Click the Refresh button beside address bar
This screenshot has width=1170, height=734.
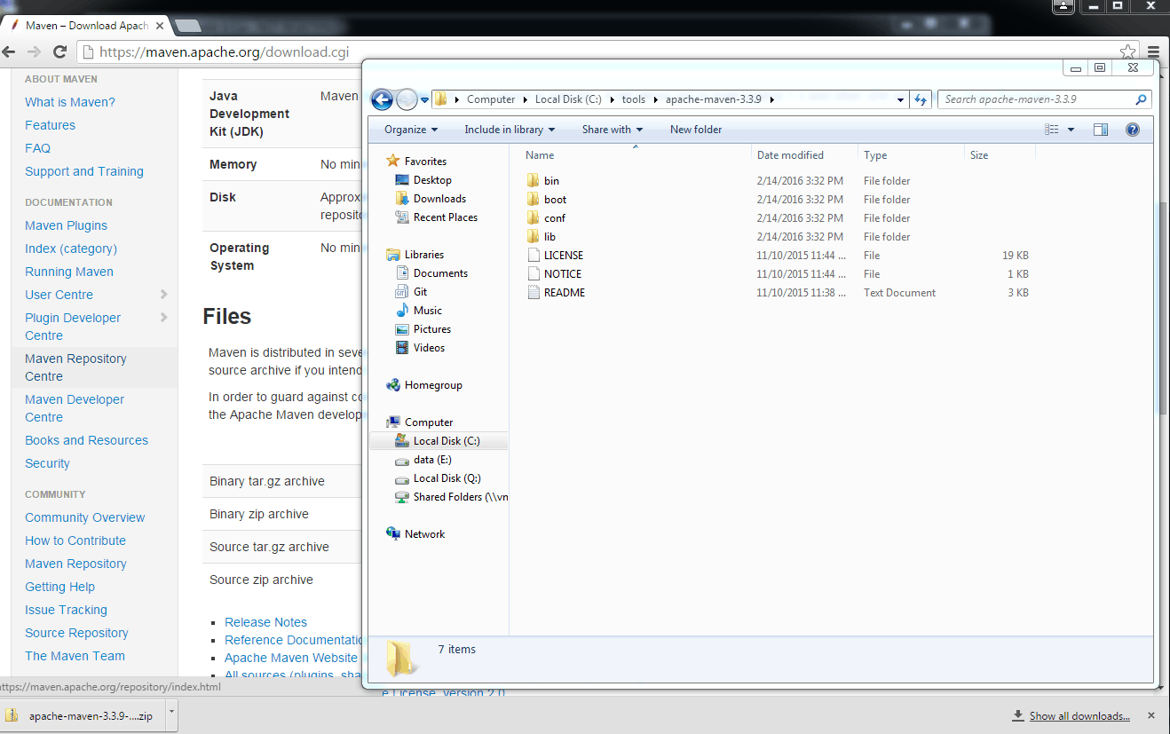pos(921,99)
